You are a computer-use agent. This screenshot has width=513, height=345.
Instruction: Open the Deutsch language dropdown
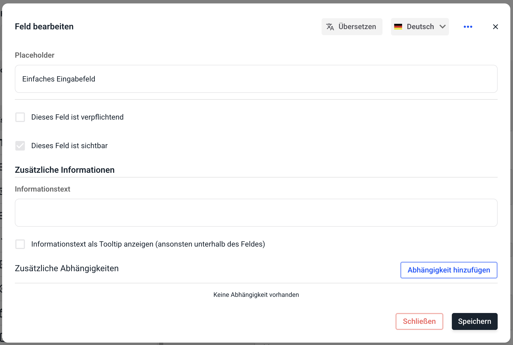pyautogui.click(x=420, y=27)
